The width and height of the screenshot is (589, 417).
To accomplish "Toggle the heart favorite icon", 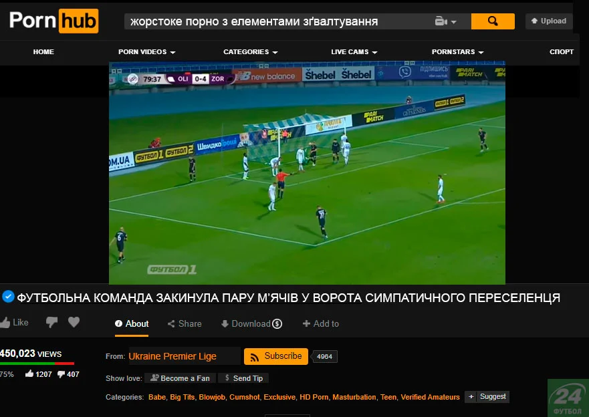I will (74, 323).
